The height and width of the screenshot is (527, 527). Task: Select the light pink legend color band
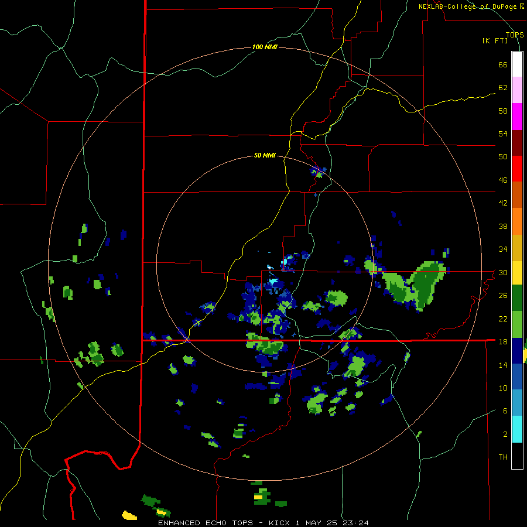(517, 90)
